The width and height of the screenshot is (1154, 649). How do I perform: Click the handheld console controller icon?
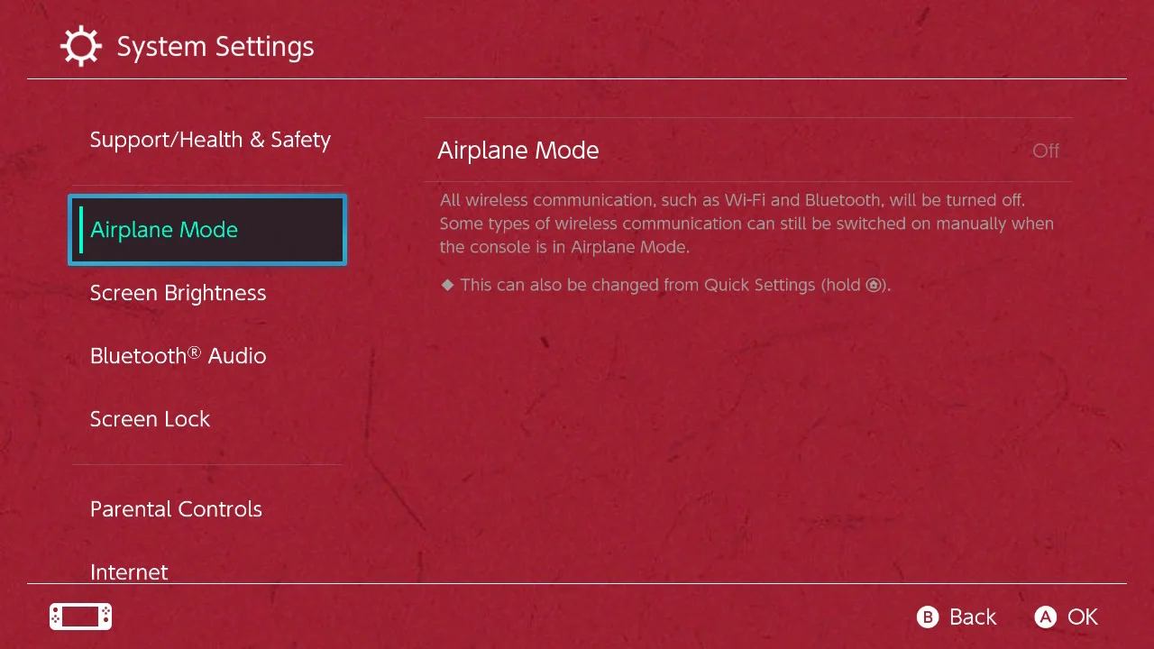pyautogui.click(x=80, y=617)
